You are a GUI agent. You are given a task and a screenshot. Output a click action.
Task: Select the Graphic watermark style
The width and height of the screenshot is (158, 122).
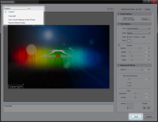tap(143, 9)
